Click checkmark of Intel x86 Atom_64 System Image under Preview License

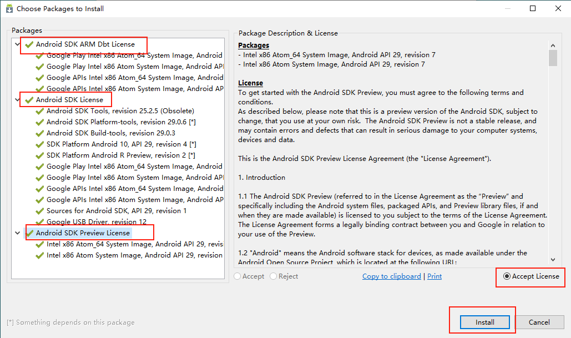tap(40, 244)
